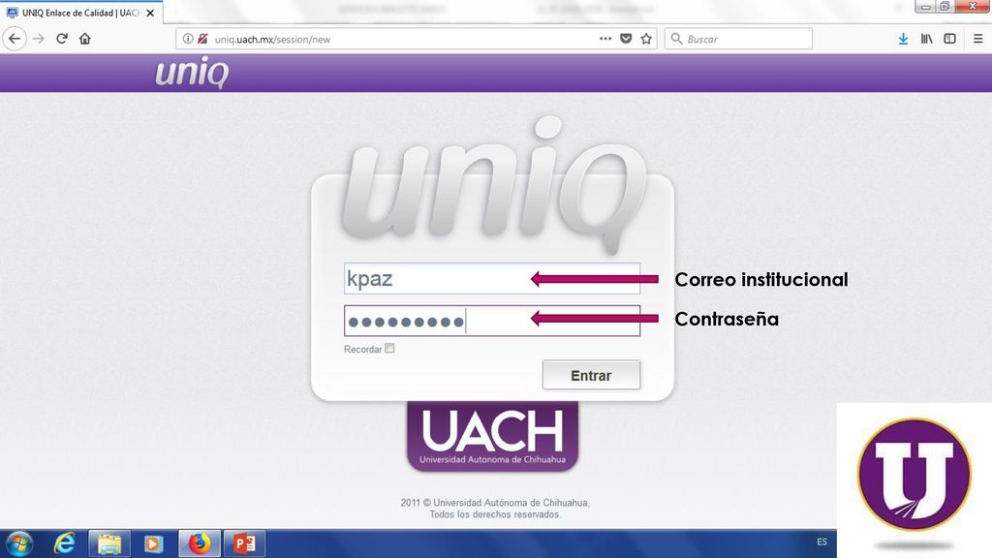Image resolution: width=992 pixels, height=558 pixels.
Task: Open Windows Media Player from taskbar
Action: pyautogui.click(x=153, y=543)
